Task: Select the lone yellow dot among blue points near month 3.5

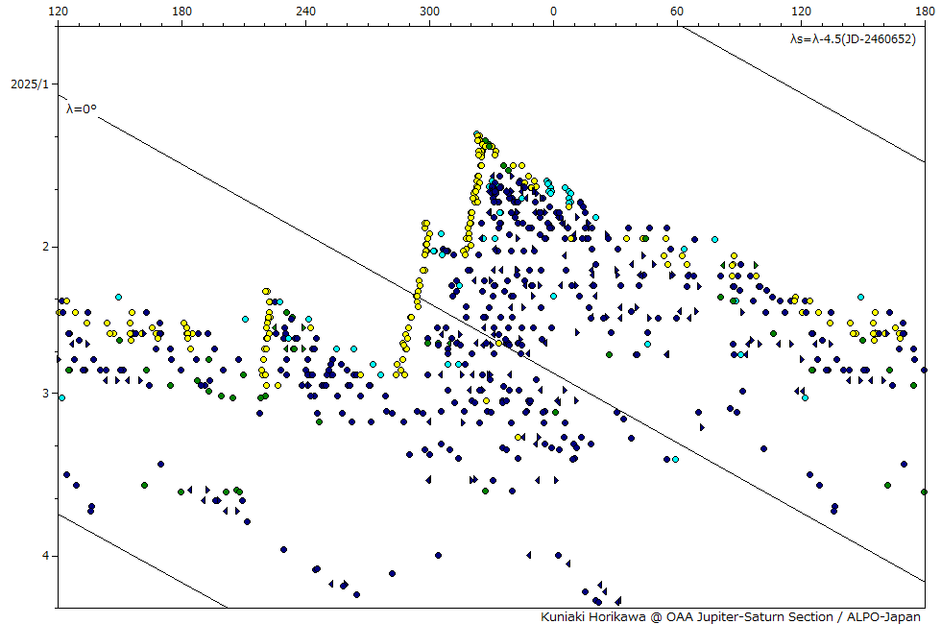Action: point(519,437)
